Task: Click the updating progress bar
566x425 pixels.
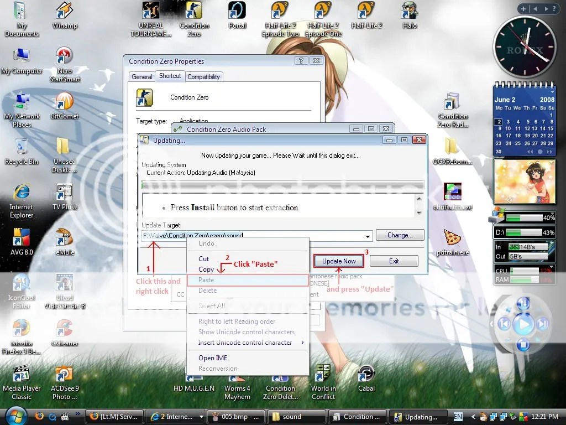Action: coord(282,185)
